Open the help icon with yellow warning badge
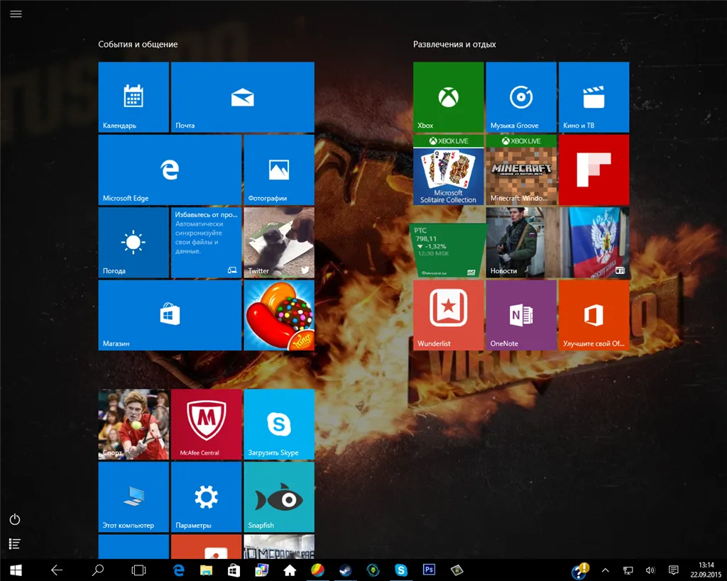 pos(579,571)
